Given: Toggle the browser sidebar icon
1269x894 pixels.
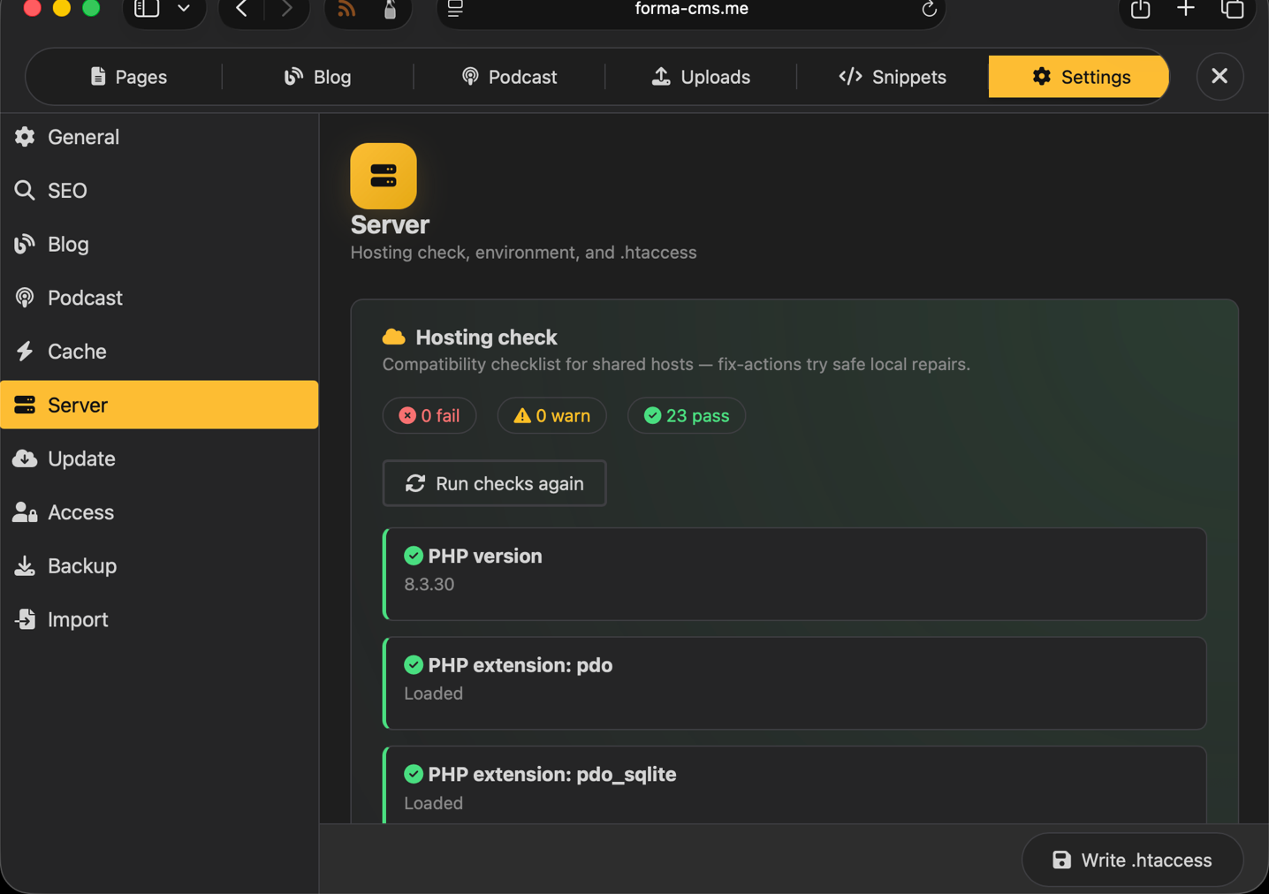Looking at the screenshot, I should click(147, 9).
